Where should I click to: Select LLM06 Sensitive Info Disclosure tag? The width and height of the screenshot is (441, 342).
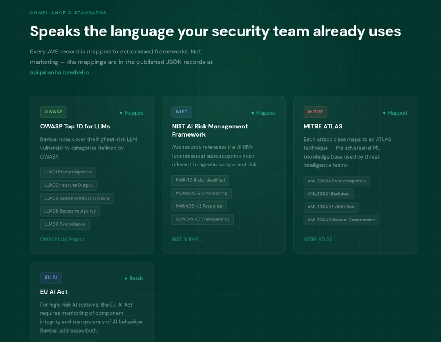pyautogui.click(x=77, y=198)
